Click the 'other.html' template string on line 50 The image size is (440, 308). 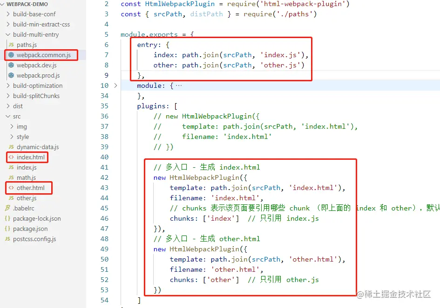313,259
